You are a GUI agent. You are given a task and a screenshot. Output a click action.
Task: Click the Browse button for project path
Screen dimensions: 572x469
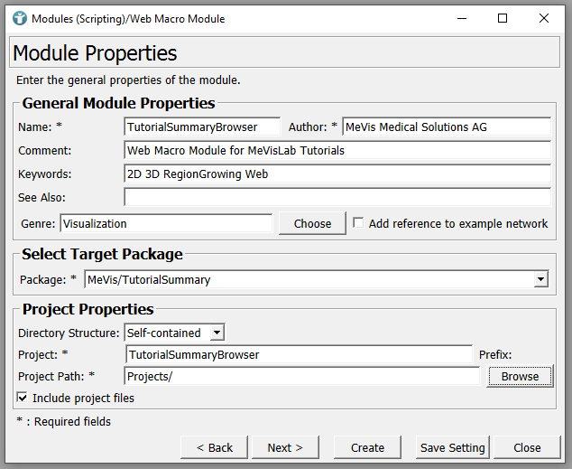[x=520, y=376]
